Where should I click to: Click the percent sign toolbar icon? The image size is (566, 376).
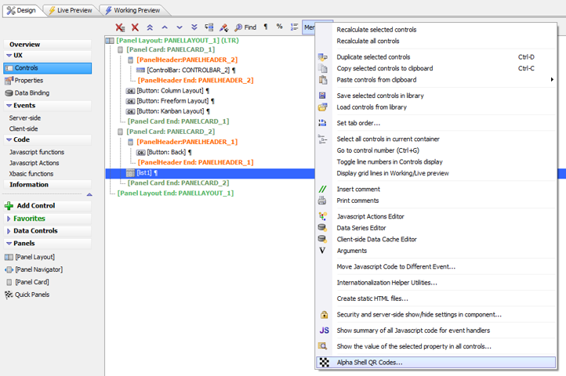[x=279, y=27]
